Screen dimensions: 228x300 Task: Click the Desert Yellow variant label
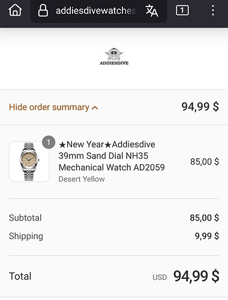(82, 179)
